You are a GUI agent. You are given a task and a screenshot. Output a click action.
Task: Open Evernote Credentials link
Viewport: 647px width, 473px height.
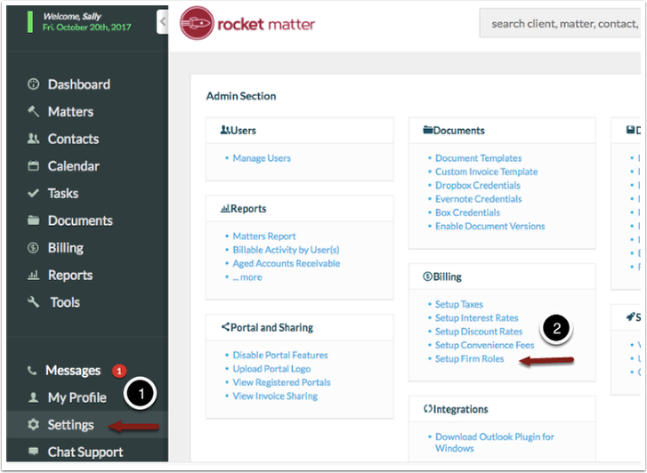pos(478,199)
